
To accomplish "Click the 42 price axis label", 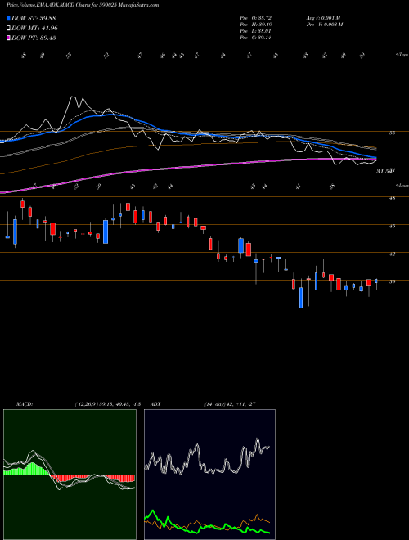I will 392,254.
